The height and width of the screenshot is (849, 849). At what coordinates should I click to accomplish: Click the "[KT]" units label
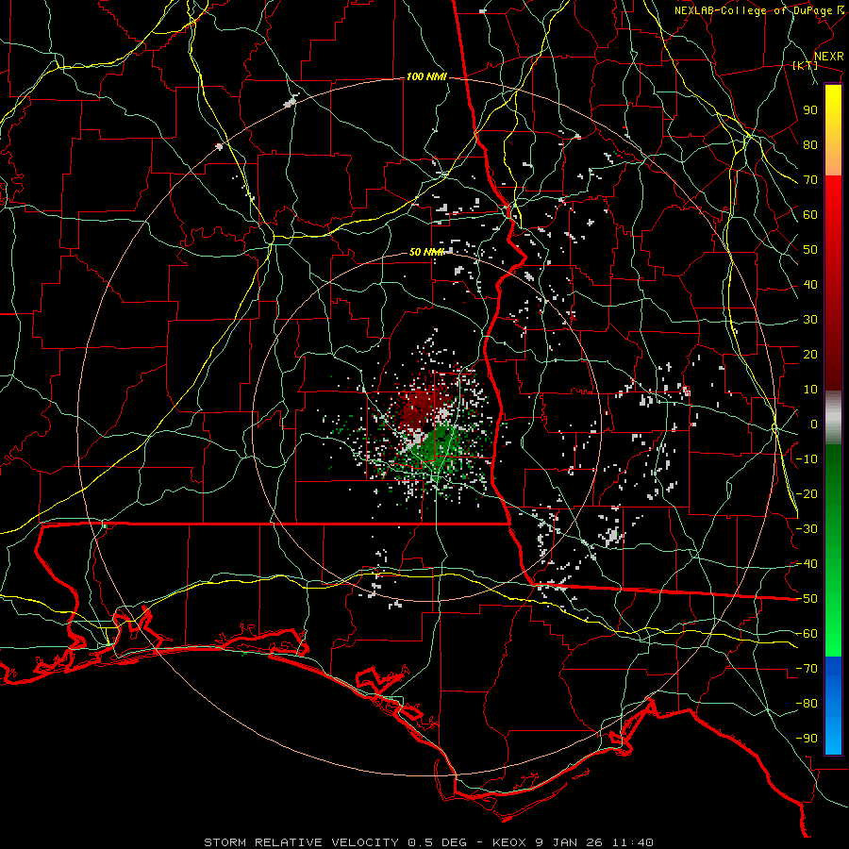coord(806,65)
